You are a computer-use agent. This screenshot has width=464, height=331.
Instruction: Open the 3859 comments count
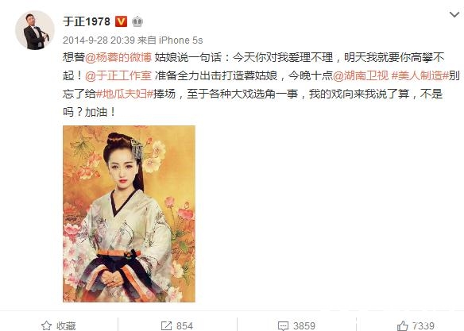304,326
